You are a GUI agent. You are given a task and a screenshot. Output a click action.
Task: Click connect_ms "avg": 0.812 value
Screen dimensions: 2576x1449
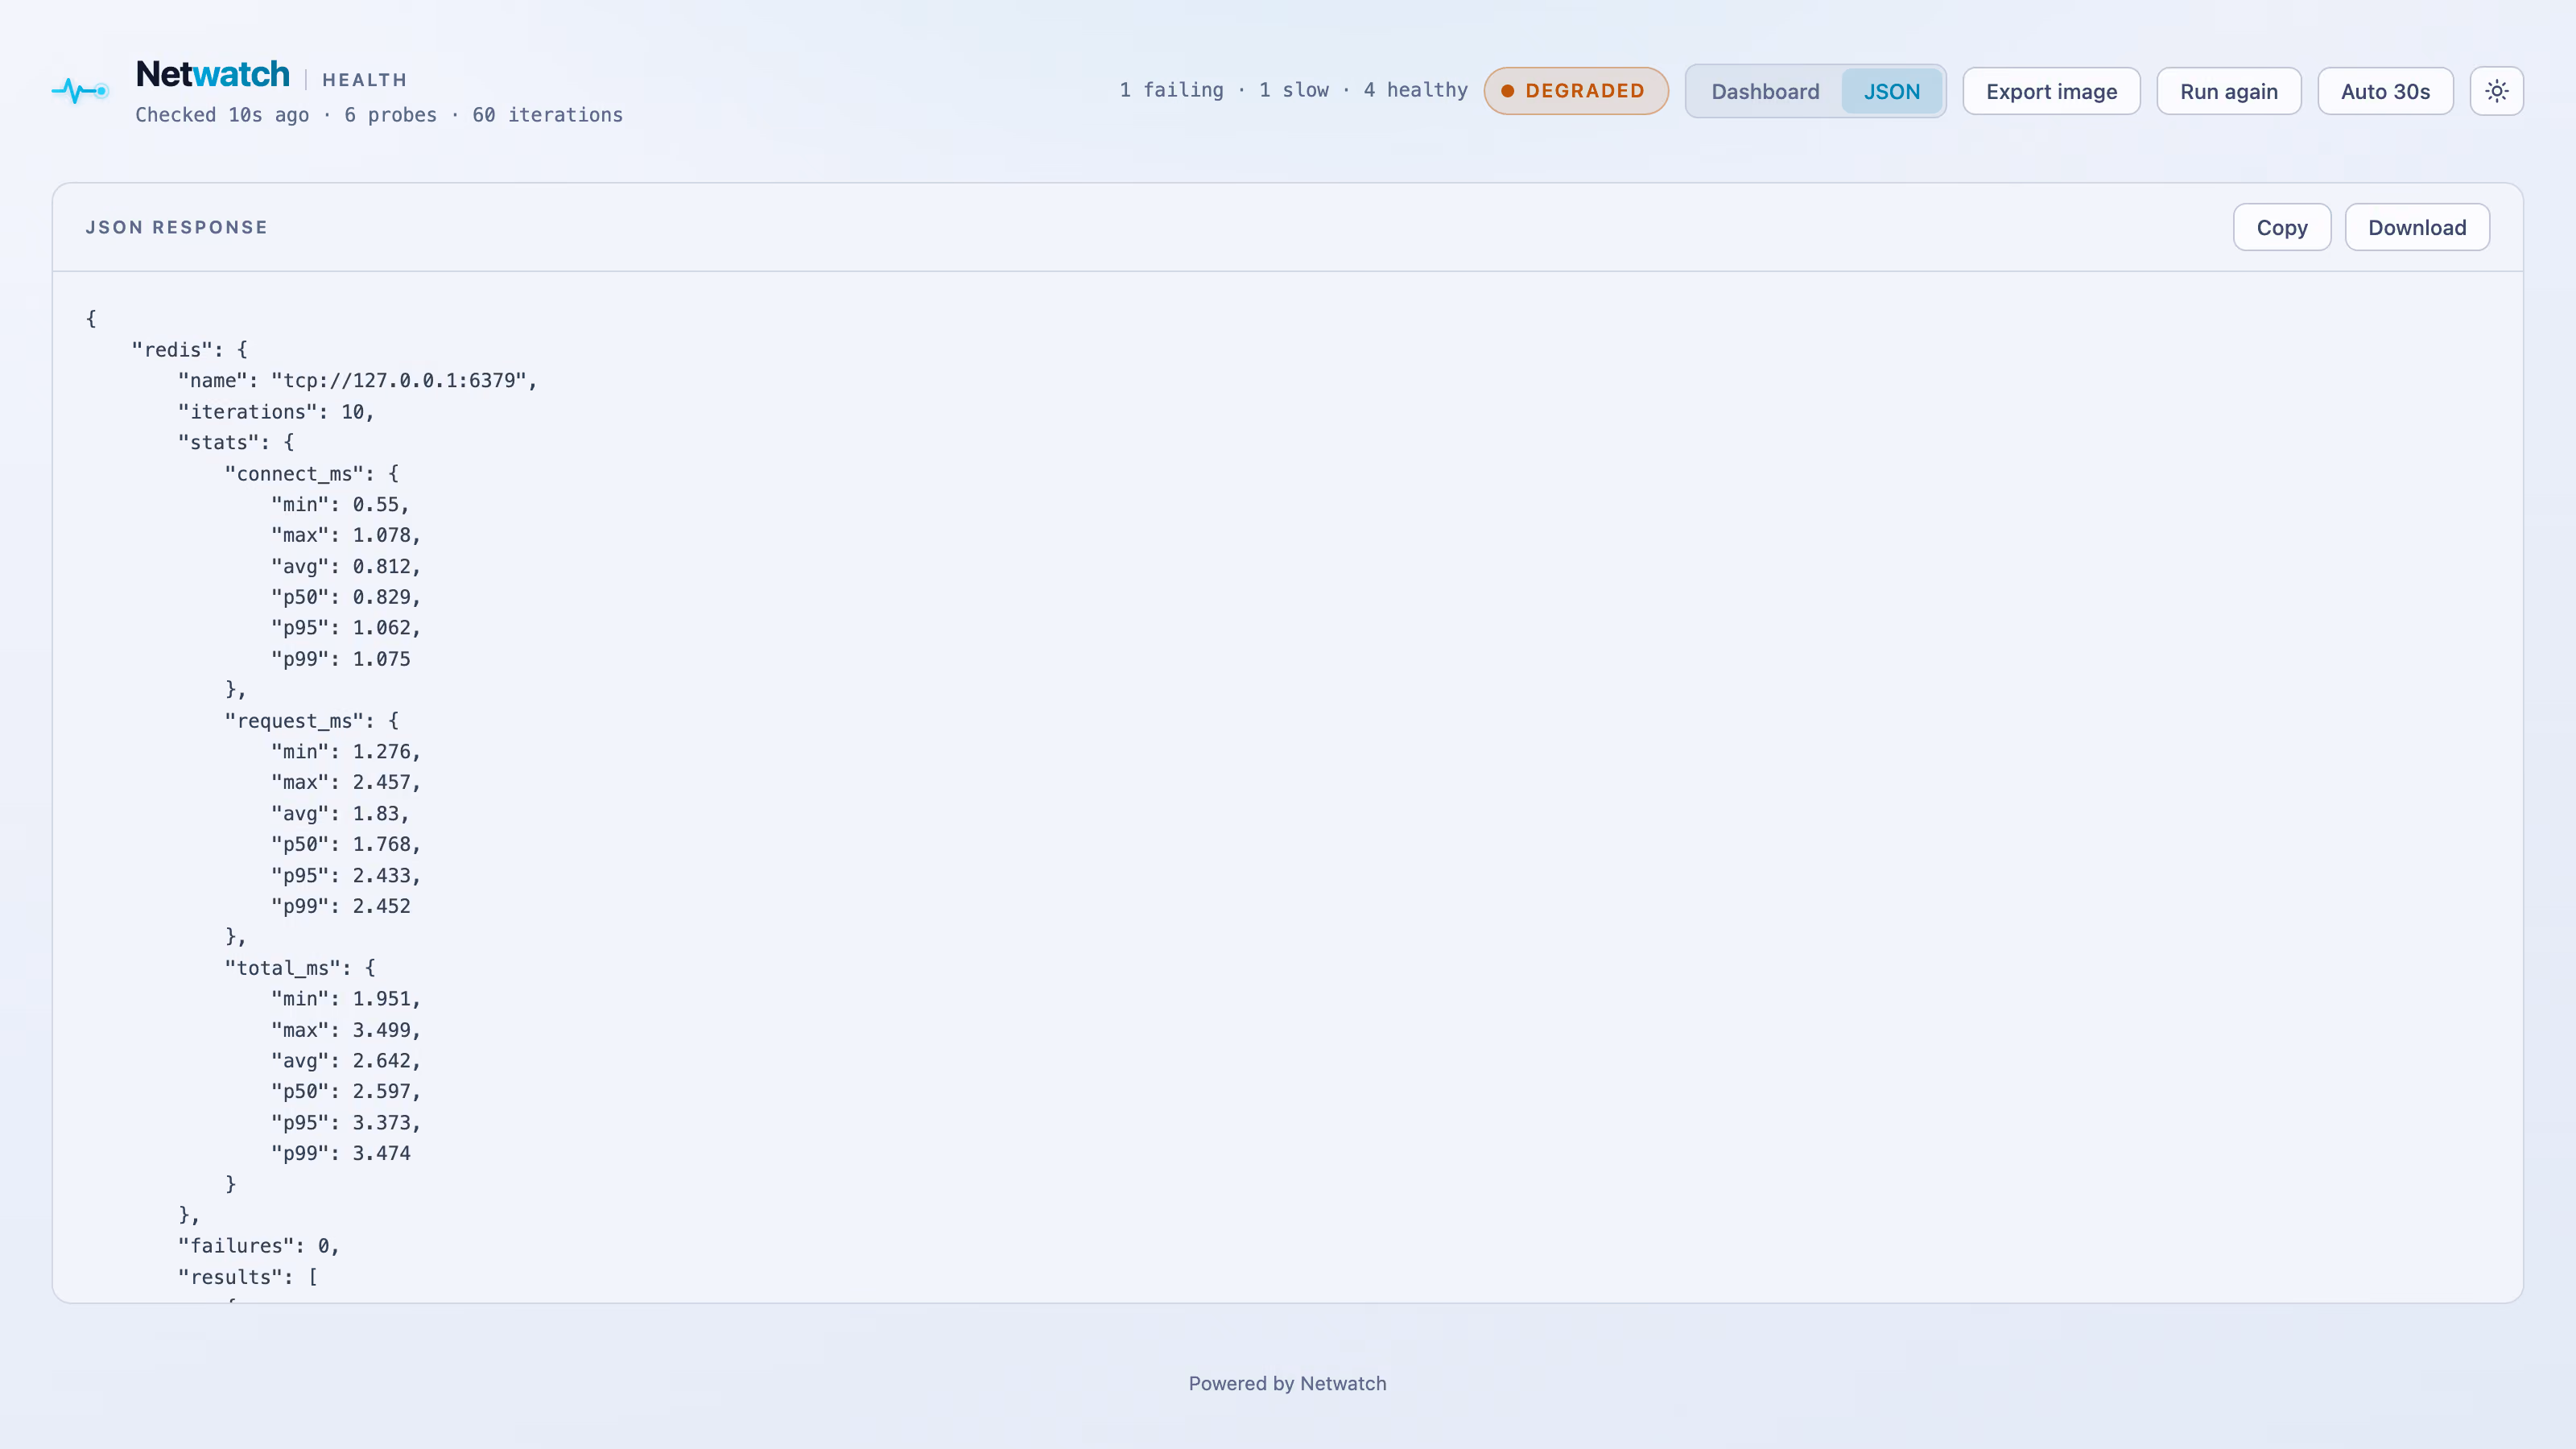click(x=346, y=567)
